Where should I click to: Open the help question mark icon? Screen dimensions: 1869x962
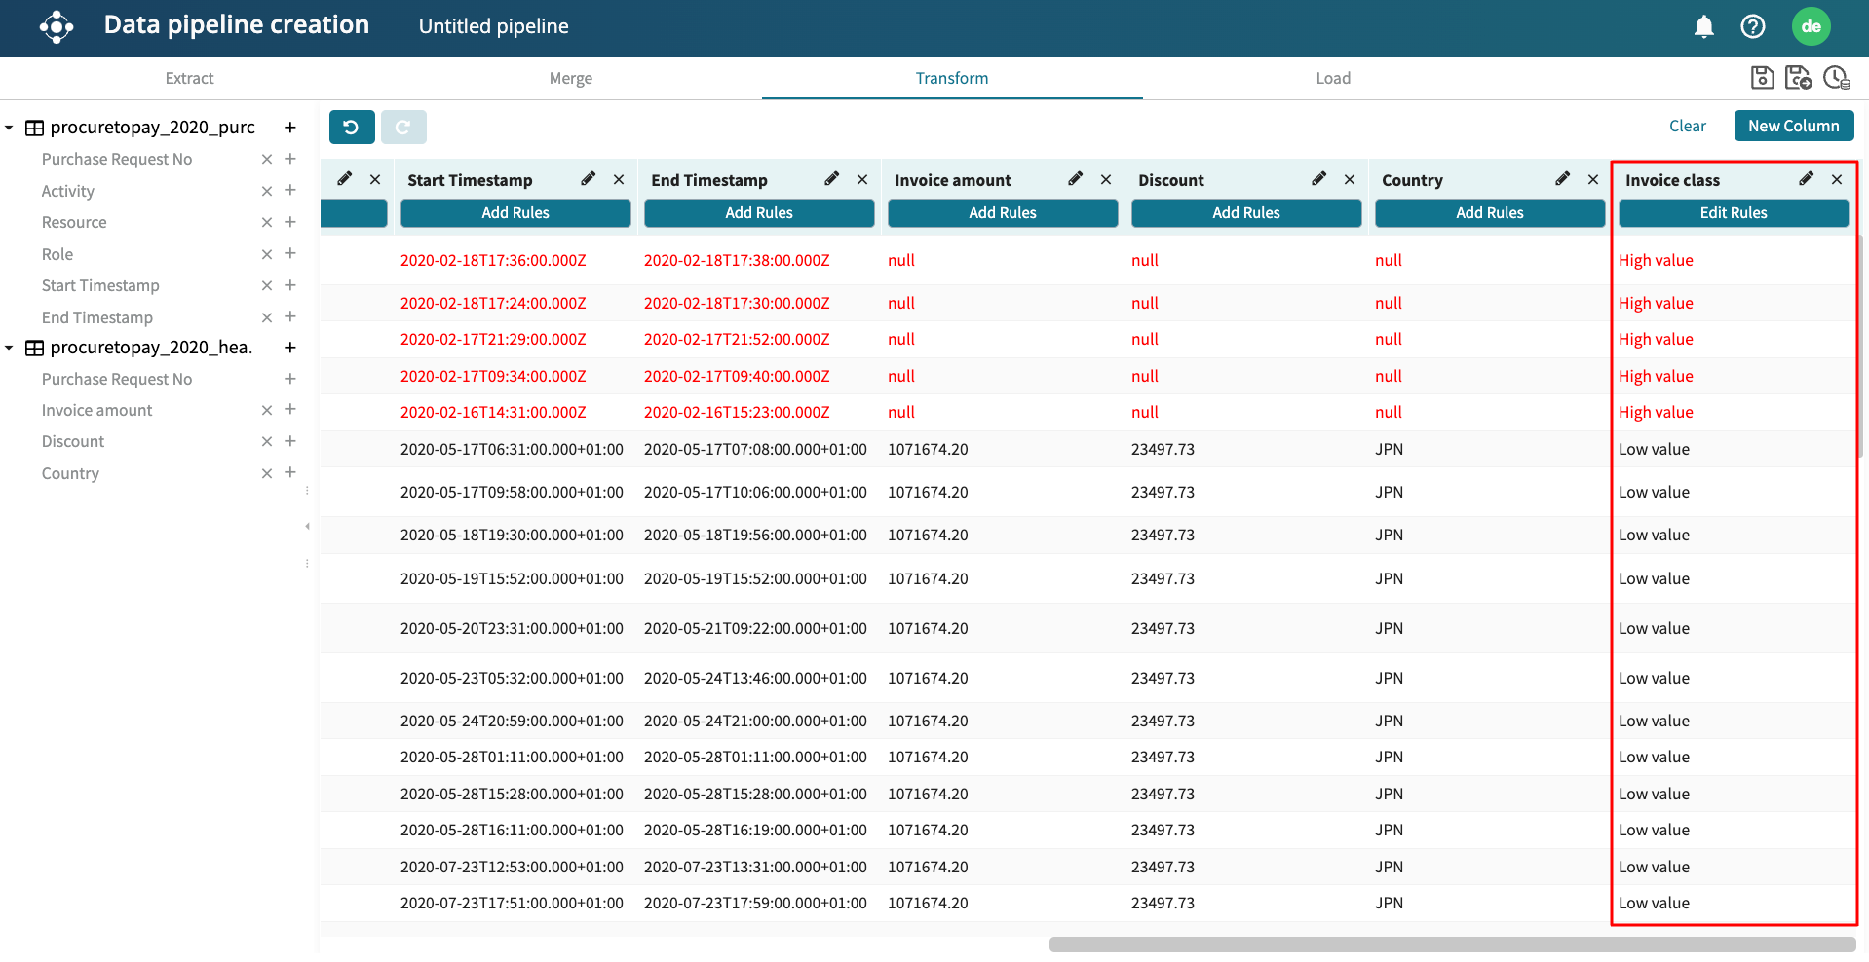click(x=1752, y=26)
